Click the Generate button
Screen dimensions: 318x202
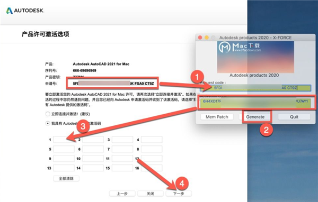pos(255,117)
